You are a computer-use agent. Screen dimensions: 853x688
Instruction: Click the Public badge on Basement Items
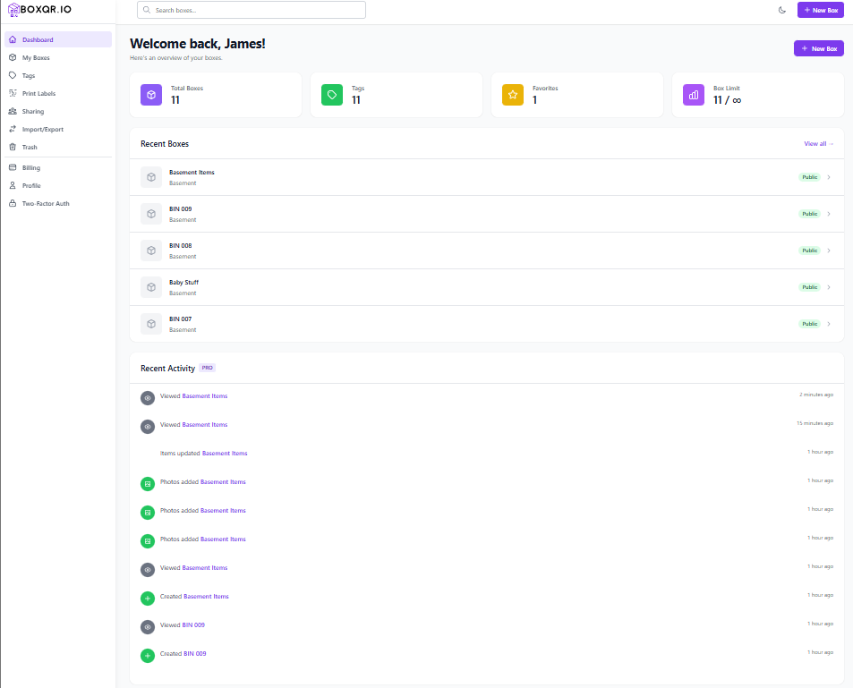point(808,177)
